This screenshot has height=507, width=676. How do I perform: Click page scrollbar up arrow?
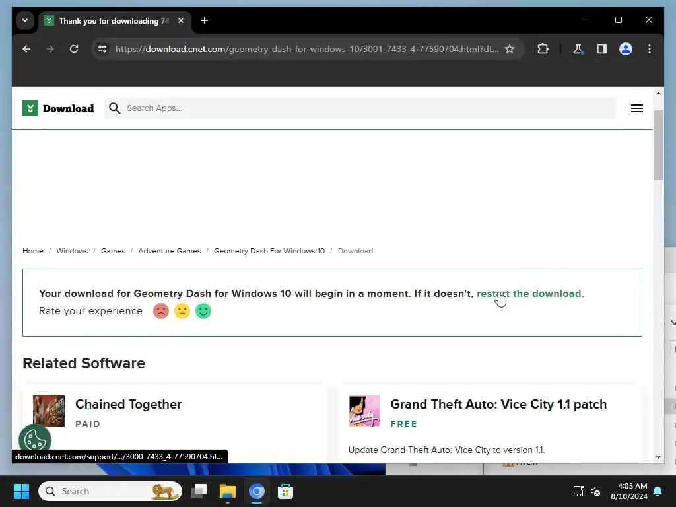[x=658, y=93]
